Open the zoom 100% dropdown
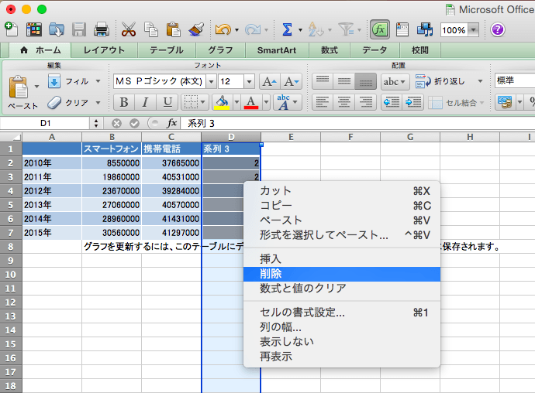This screenshot has height=393, width=535. point(473,30)
